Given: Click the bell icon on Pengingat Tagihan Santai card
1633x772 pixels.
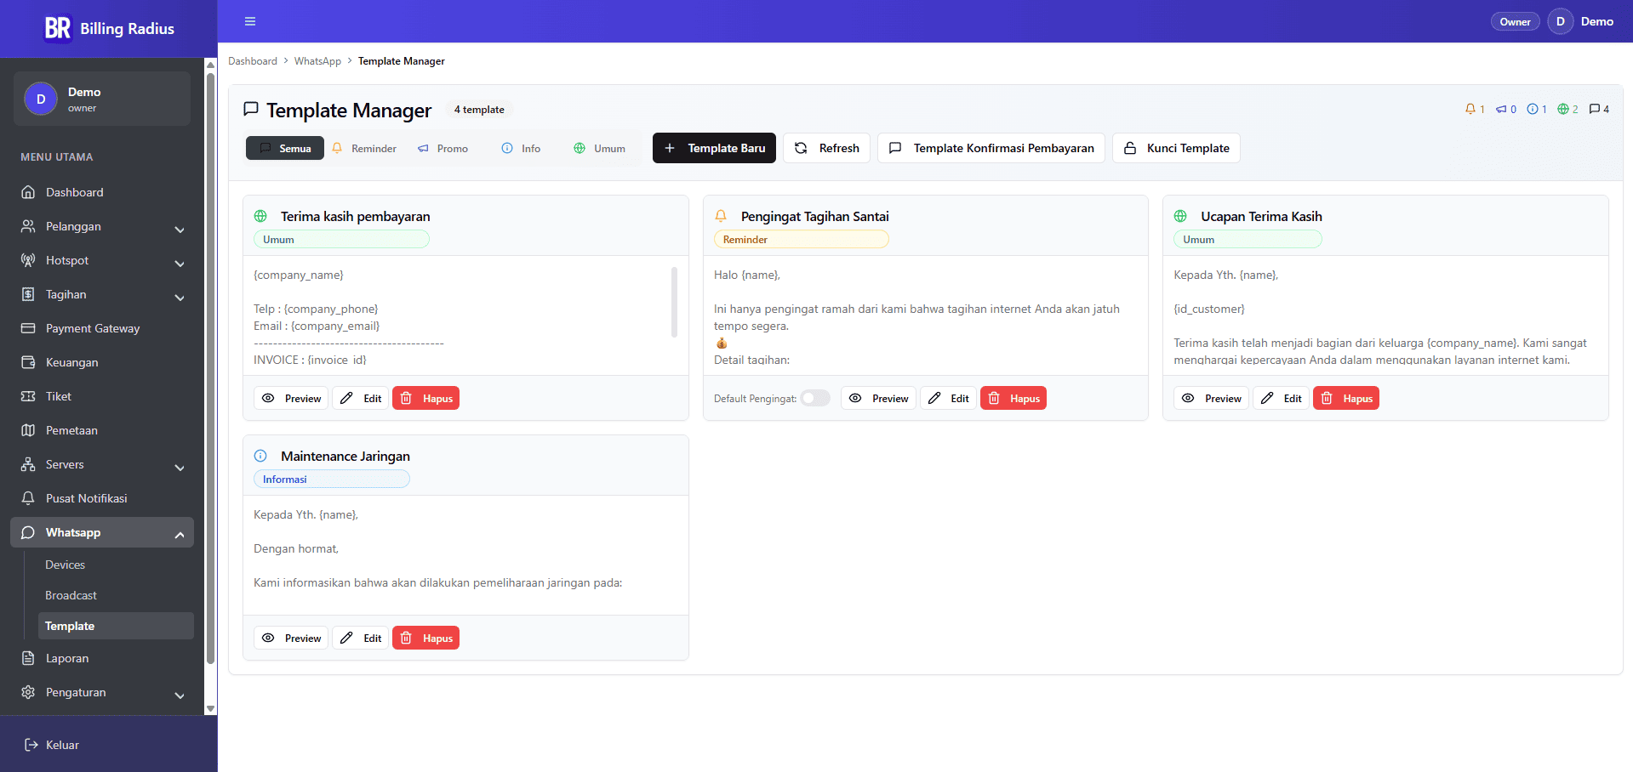Looking at the screenshot, I should [x=721, y=216].
